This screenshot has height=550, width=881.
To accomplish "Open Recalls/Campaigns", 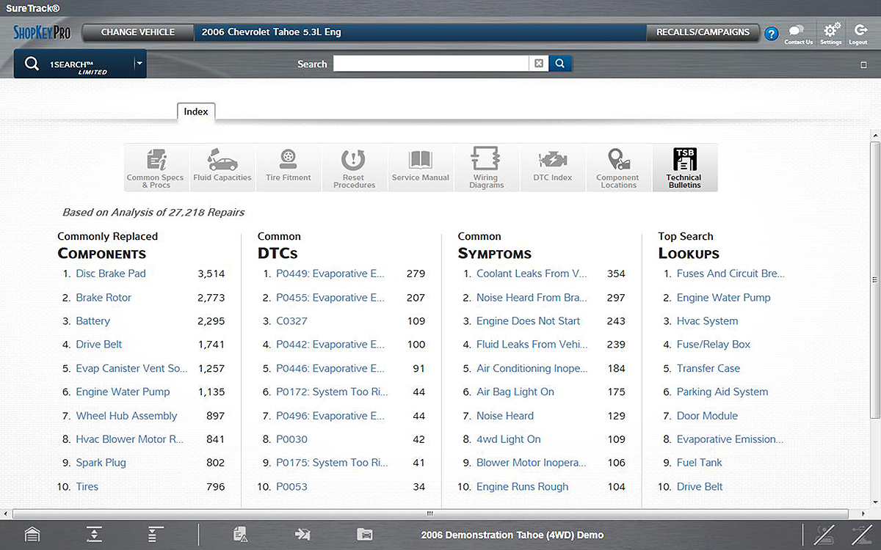I will tap(703, 32).
